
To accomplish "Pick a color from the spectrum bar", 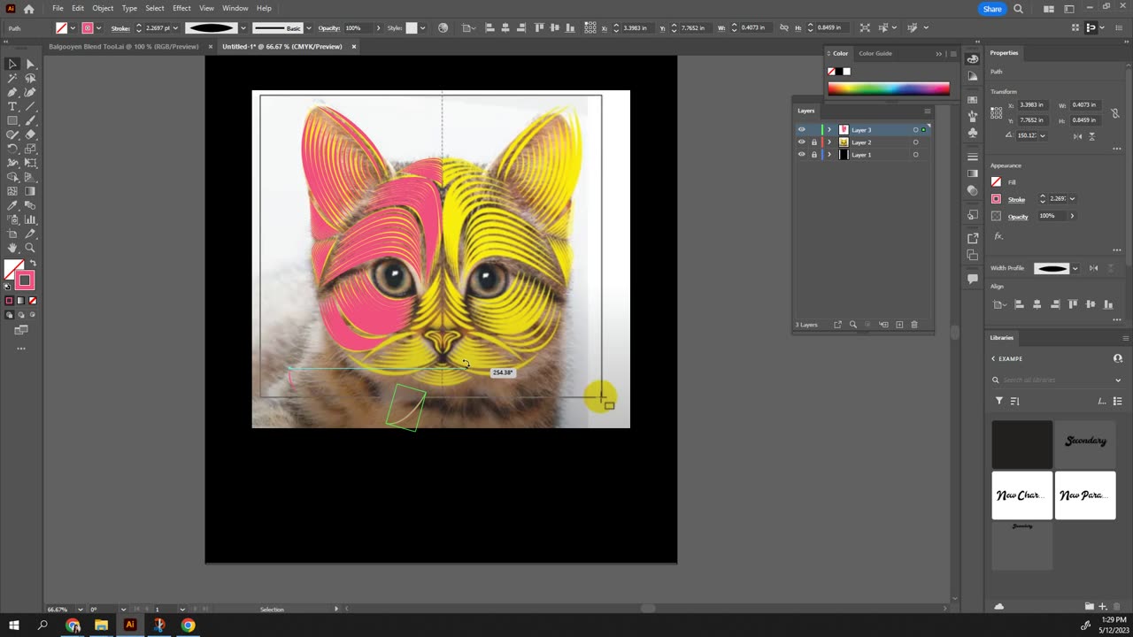I will click(888, 88).
